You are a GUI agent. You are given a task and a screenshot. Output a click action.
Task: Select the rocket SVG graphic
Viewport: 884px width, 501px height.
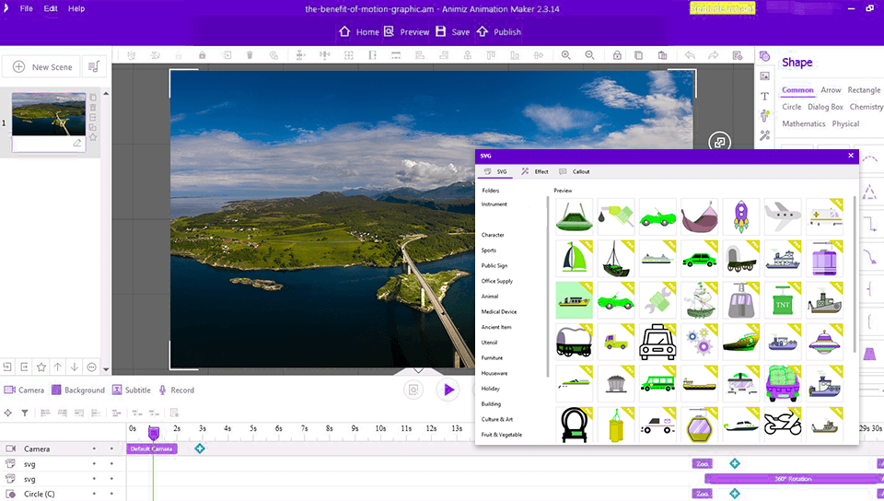tap(741, 216)
